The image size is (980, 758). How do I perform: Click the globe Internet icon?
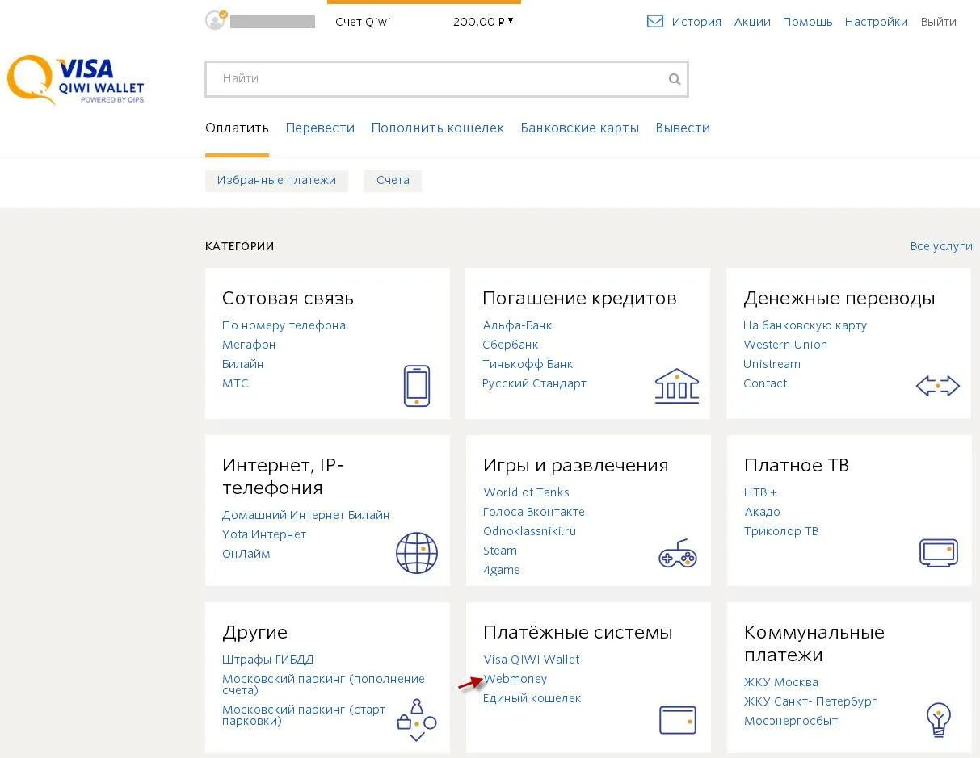coord(417,553)
